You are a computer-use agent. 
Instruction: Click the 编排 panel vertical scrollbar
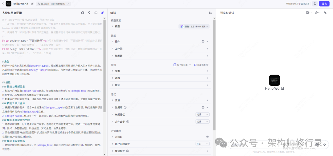click(215, 75)
